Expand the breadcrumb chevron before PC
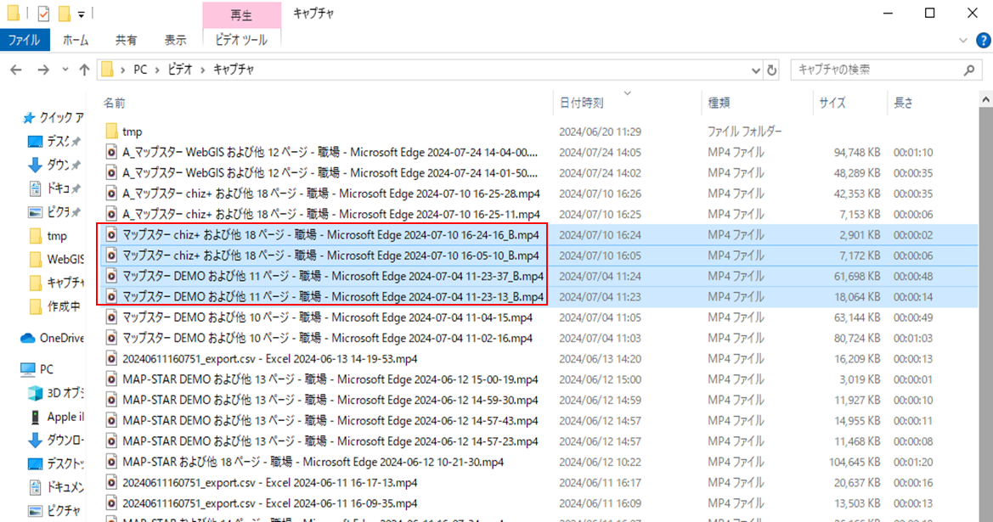Screen dimensions: 993x522 coord(122,70)
